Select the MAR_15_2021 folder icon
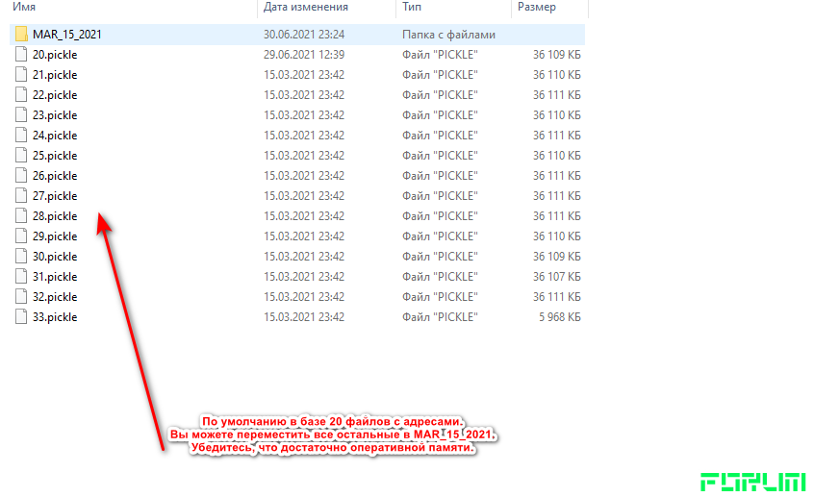814x497 pixels. point(21,35)
